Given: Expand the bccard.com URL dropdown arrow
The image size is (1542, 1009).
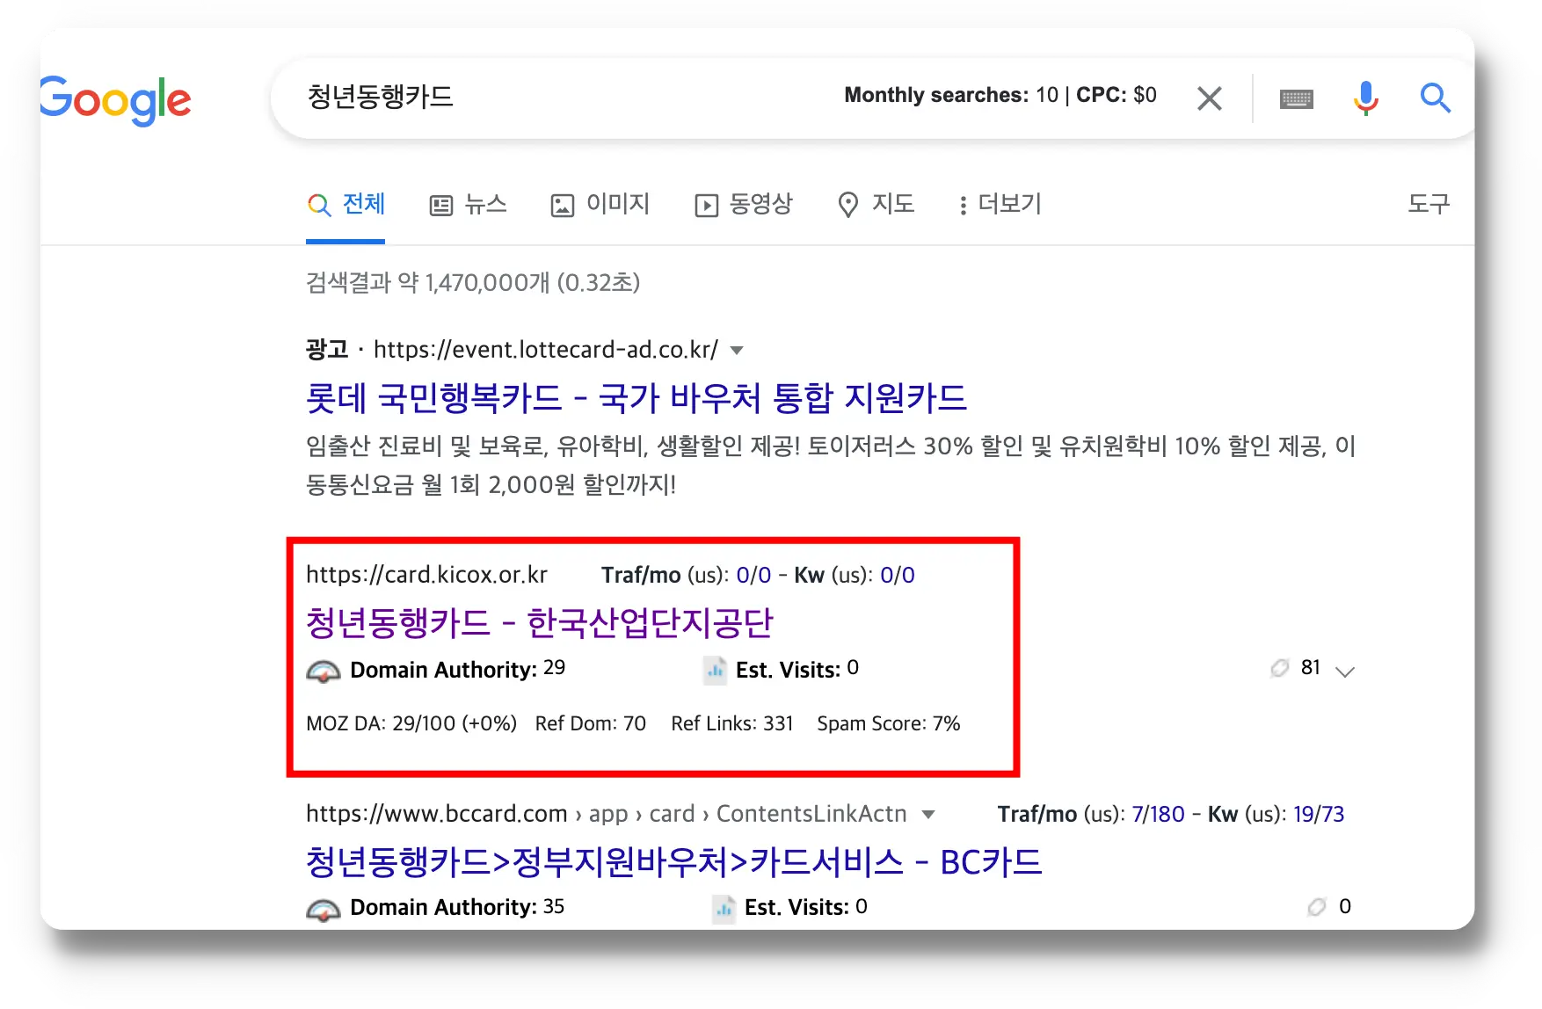Looking at the screenshot, I should tap(928, 815).
